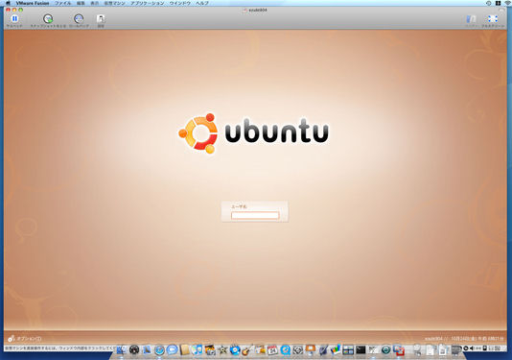Launch iTunes from the Dock

(197, 349)
